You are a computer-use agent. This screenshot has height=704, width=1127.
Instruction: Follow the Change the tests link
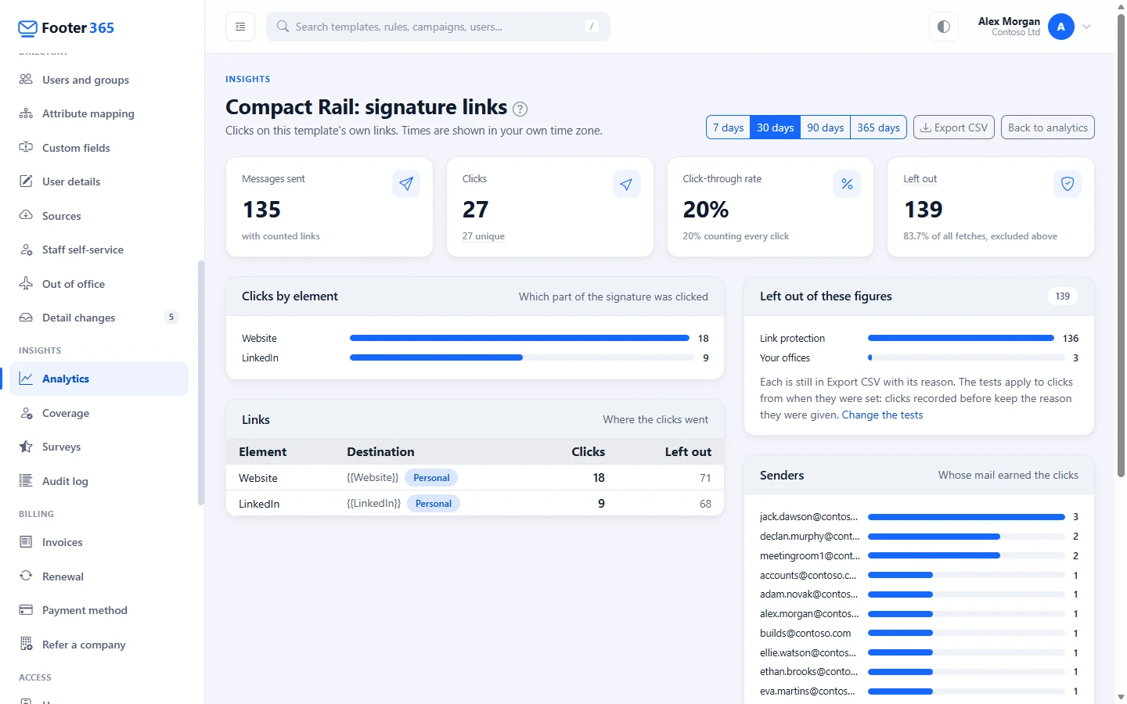[x=882, y=415]
